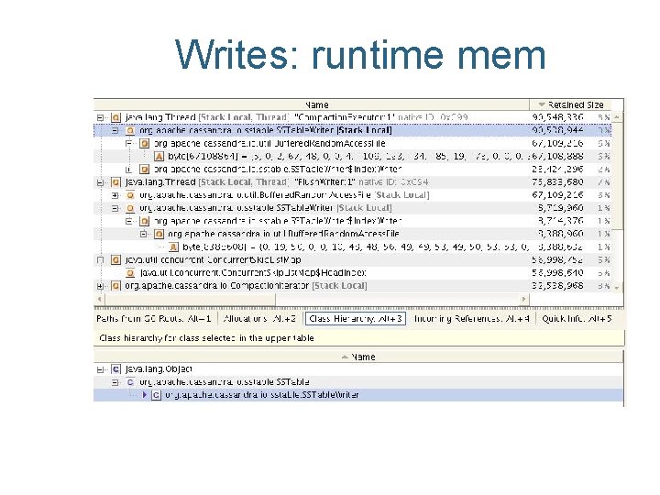Select java.lang.Object in class hierarchy
660x495 pixels.
point(159,369)
